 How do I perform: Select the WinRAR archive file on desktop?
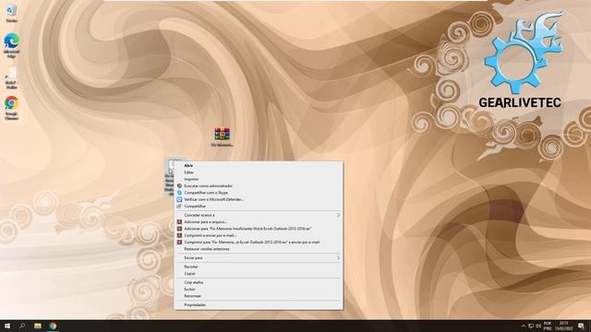pos(223,136)
